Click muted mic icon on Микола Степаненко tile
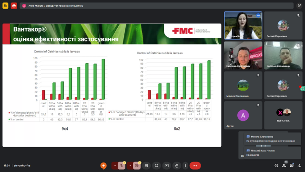This screenshot has width=305, height=172. [258, 75]
